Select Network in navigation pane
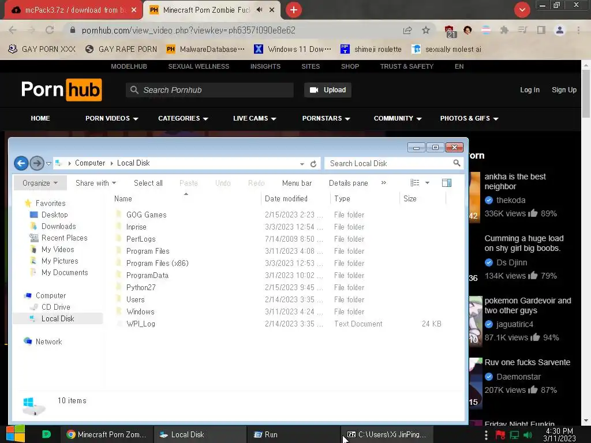Image resolution: width=591 pixels, height=443 pixels. [48, 341]
